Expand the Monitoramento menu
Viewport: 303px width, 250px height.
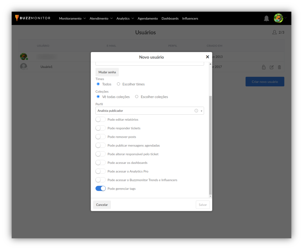point(72,18)
